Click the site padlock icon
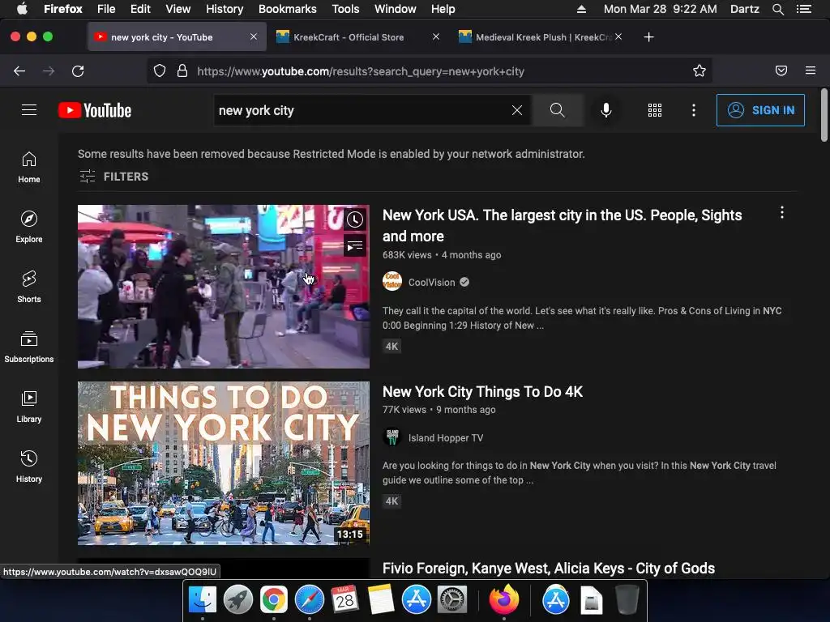The image size is (830, 622). [x=182, y=71]
